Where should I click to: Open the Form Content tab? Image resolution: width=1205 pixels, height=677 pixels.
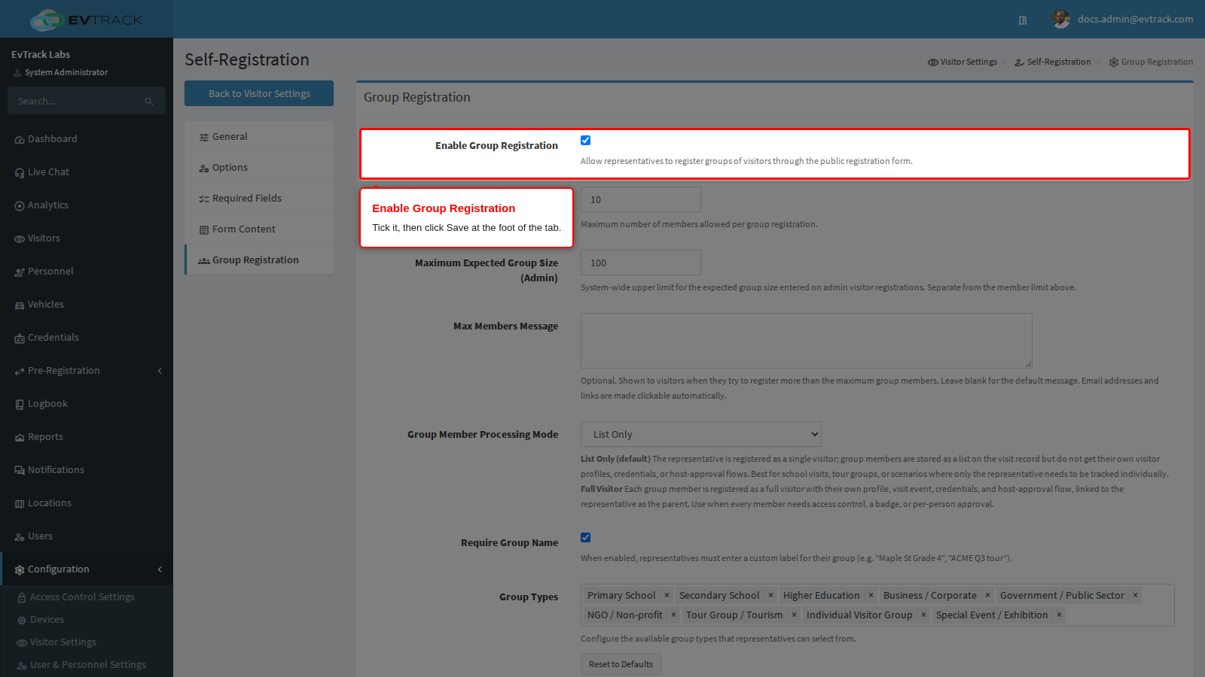[x=259, y=229]
